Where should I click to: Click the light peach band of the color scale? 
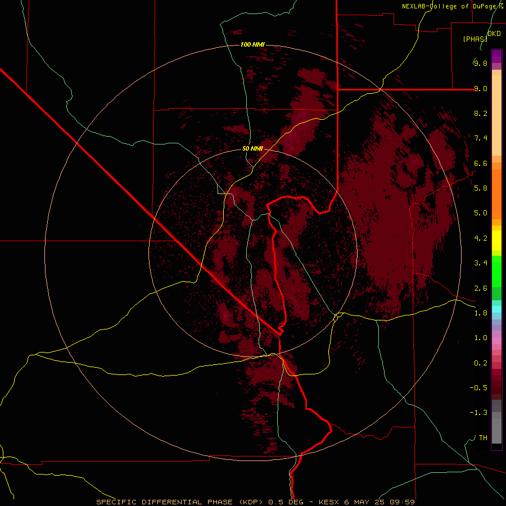pos(496,115)
